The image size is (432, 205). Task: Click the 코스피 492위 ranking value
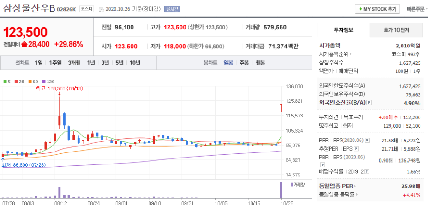(x=406, y=54)
